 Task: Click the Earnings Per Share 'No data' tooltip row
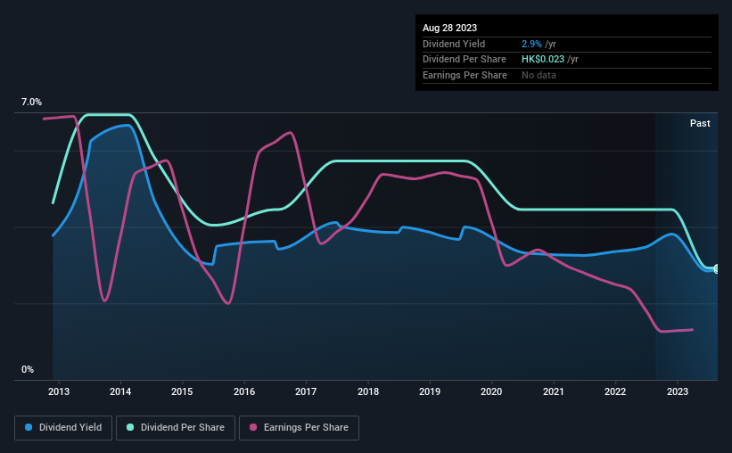pyautogui.click(x=567, y=75)
